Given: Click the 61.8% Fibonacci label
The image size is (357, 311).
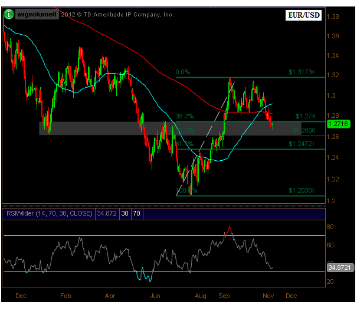Looking at the screenshot, I should click(x=185, y=144).
